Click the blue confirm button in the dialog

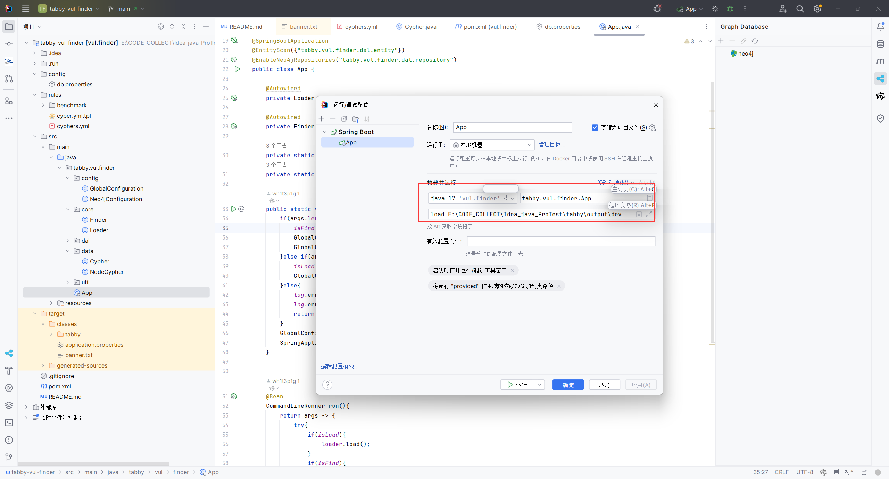568,385
